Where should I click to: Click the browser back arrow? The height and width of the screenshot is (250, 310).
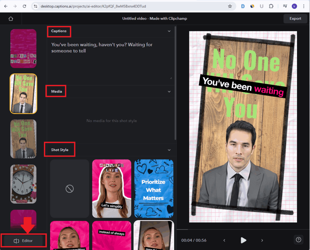click(6, 6)
